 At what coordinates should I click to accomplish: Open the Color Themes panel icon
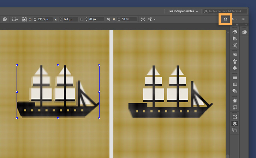234,45
